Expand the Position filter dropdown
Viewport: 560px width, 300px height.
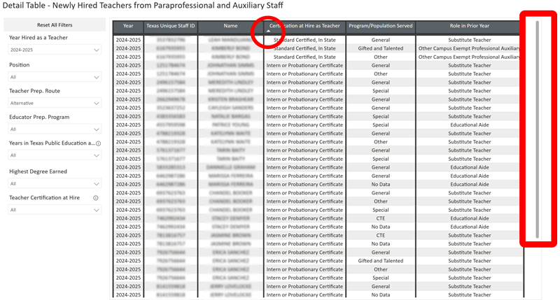[x=55, y=77]
